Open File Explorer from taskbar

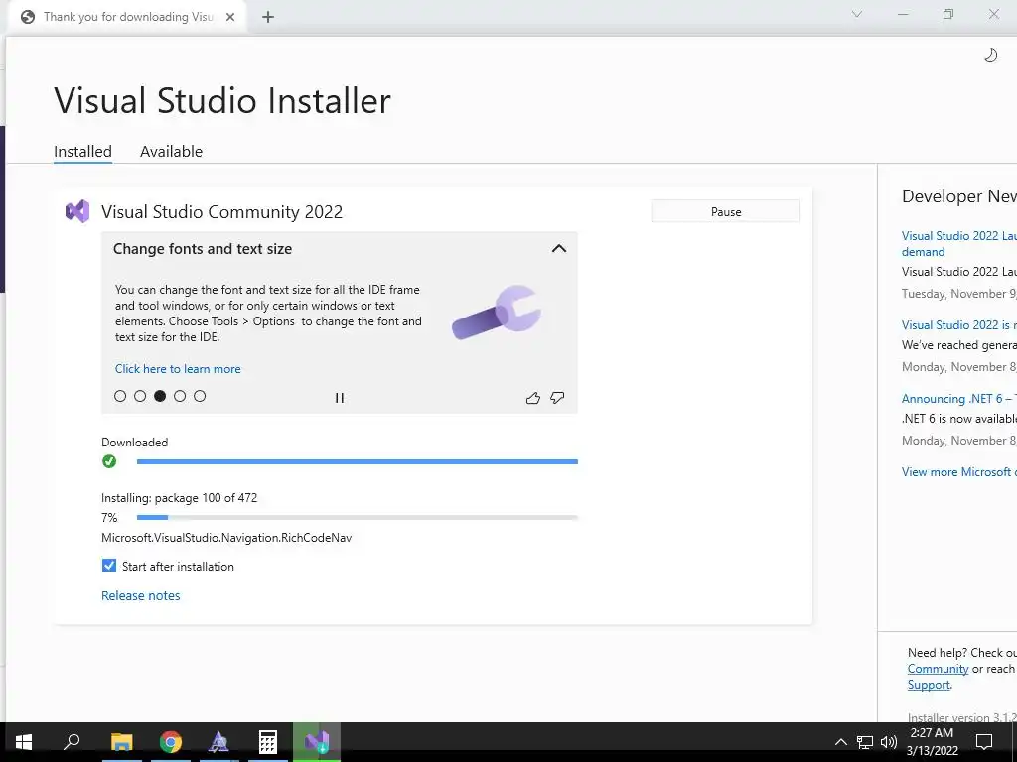tap(121, 742)
